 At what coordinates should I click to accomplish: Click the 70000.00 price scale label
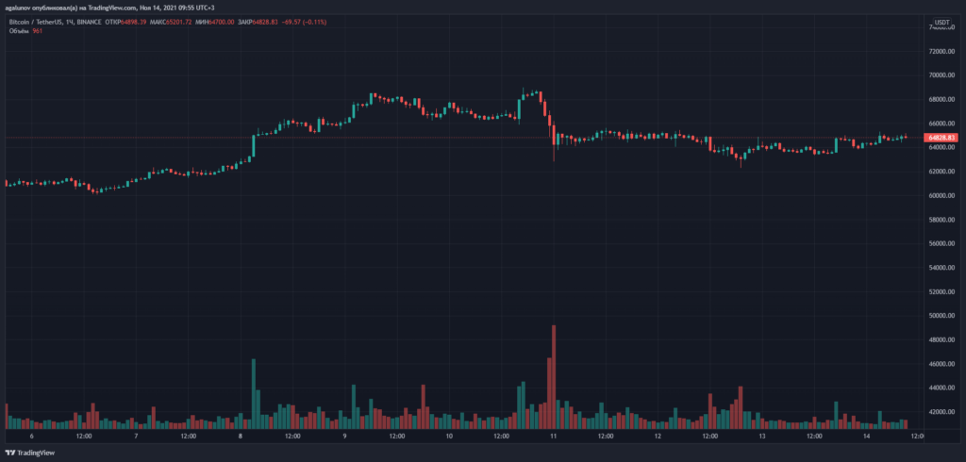point(941,74)
